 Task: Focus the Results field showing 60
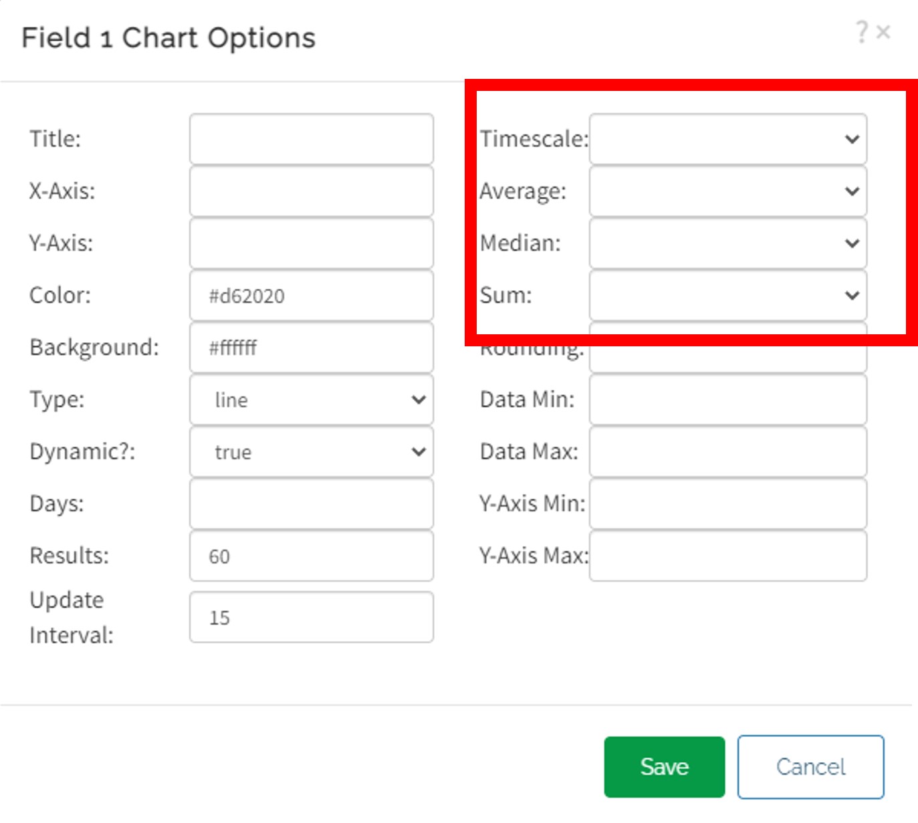(x=312, y=556)
